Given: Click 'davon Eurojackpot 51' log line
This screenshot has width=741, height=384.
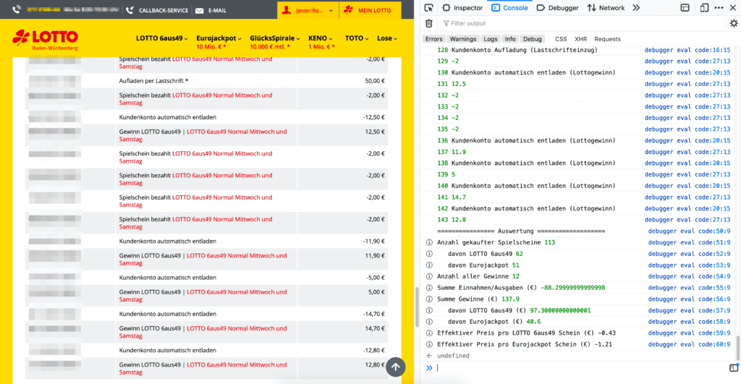Looking at the screenshot, I should (x=483, y=265).
